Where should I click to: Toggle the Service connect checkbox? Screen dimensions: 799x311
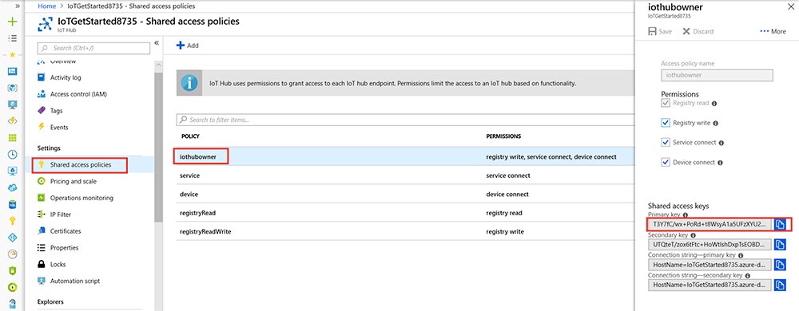[x=666, y=143]
